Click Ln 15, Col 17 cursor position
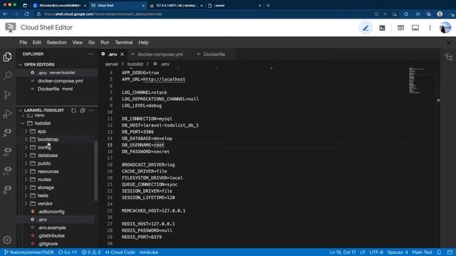 click(343, 252)
